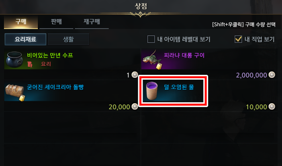
Task: Choose the 굳어진 세이크리아 돌빵 item name
Action: point(55,87)
